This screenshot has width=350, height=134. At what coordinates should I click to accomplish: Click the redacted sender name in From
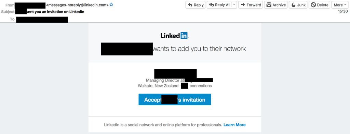coord(30,5)
